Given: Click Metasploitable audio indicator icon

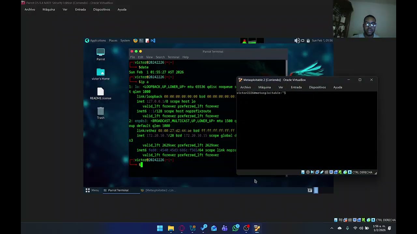Looking at the screenshot, I should [312, 172].
